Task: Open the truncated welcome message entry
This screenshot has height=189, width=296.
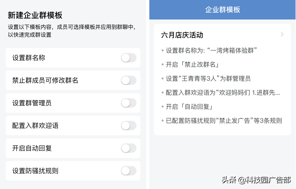Action: (219, 92)
